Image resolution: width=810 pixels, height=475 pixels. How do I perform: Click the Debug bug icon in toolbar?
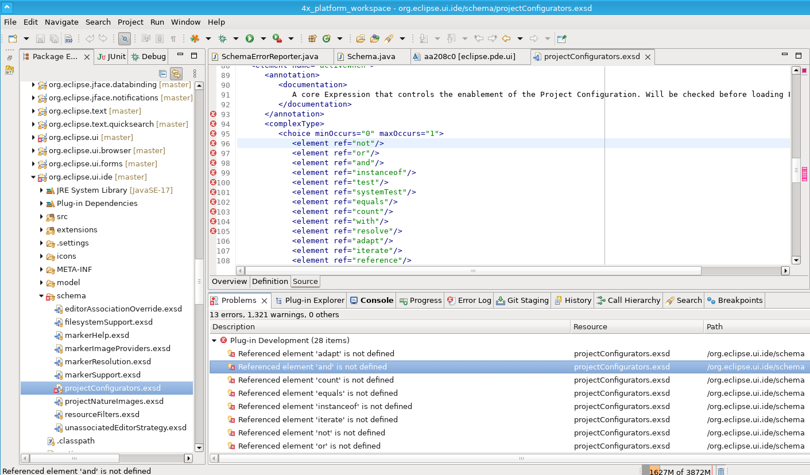click(222, 38)
